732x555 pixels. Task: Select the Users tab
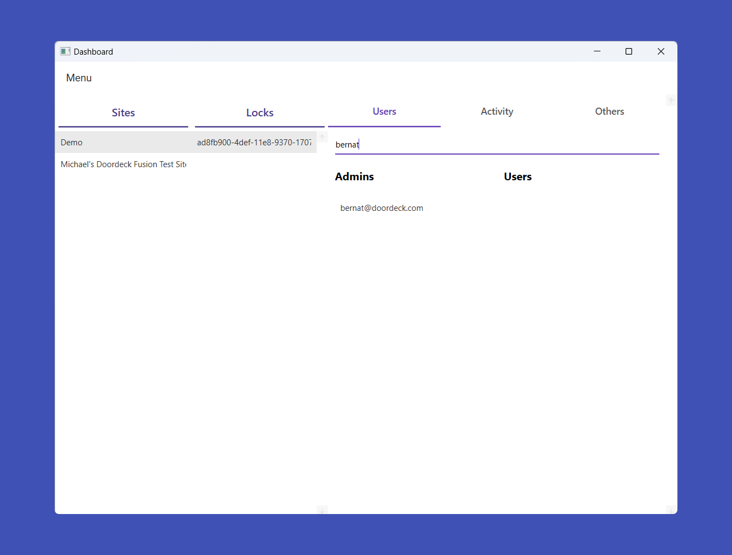coord(384,111)
